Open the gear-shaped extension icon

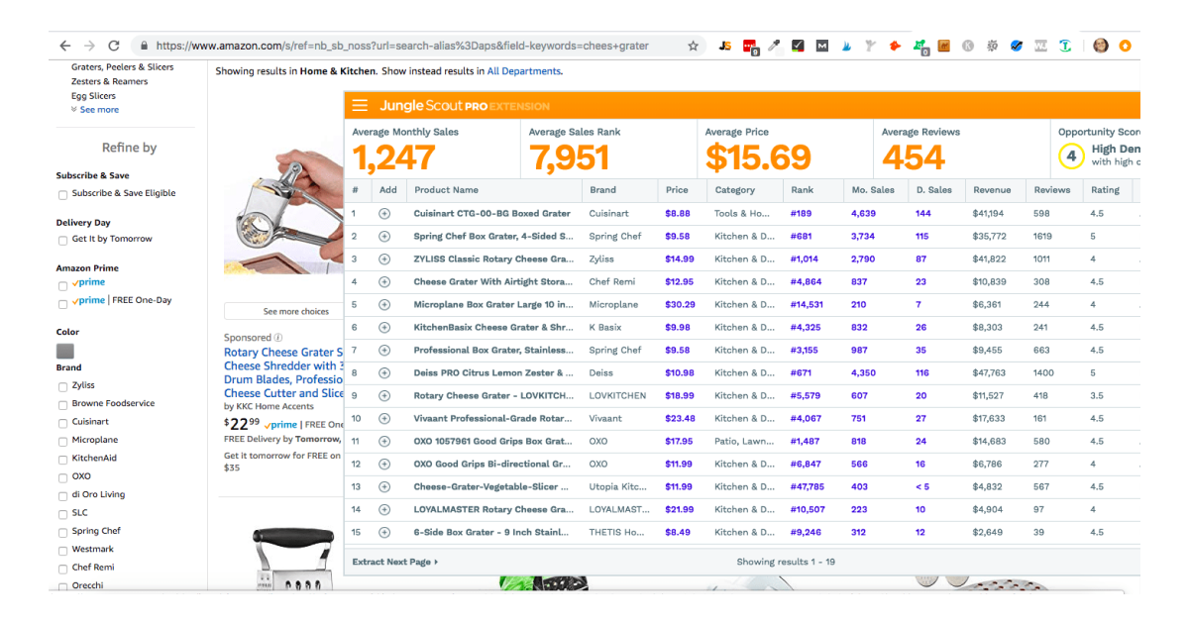point(992,46)
